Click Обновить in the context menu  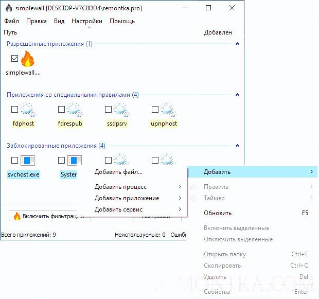218,213
